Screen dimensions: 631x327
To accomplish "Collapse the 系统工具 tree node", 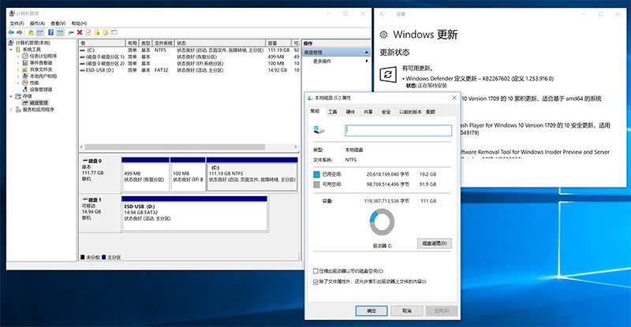I will click(11, 50).
